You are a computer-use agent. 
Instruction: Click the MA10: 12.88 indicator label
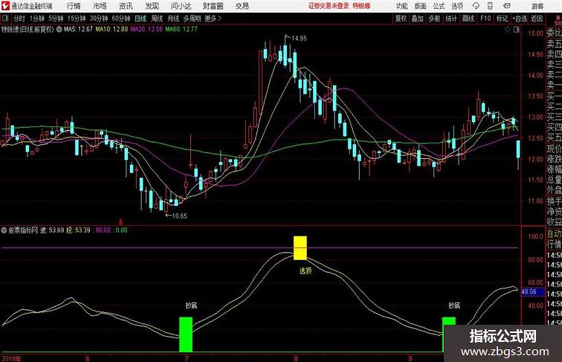[x=111, y=29]
